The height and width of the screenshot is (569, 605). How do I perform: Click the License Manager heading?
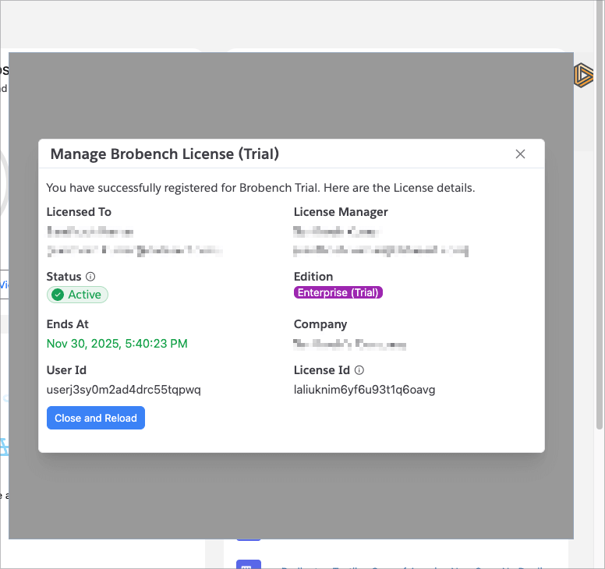coord(341,212)
